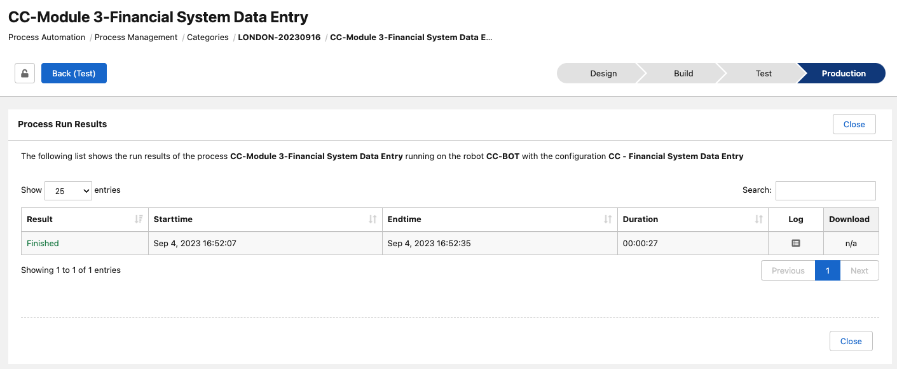The height and width of the screenshot is (369, 897).
Task: Open the Process Automation breadcrumb link
Action: click(x=46, y=37)
